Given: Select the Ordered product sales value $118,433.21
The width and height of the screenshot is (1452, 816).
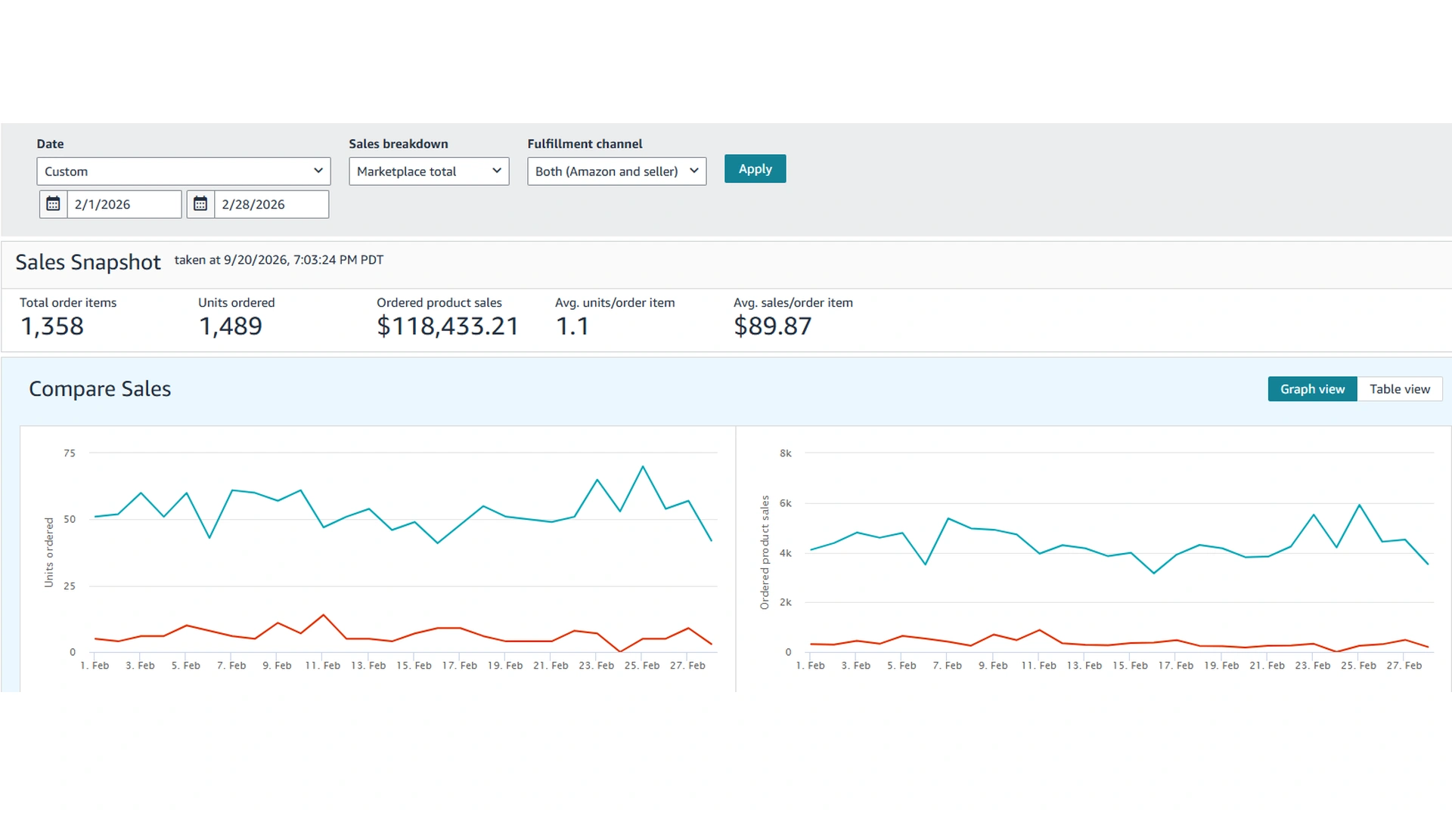Looking at the screenshot, I should (448, 326).
